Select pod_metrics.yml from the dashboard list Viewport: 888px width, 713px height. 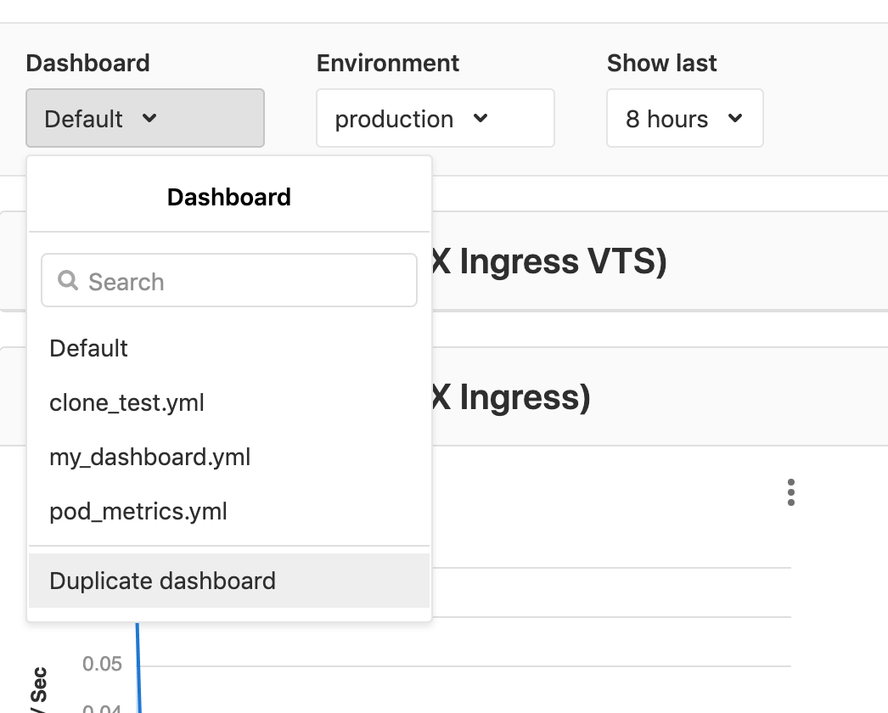pos(138,511)
